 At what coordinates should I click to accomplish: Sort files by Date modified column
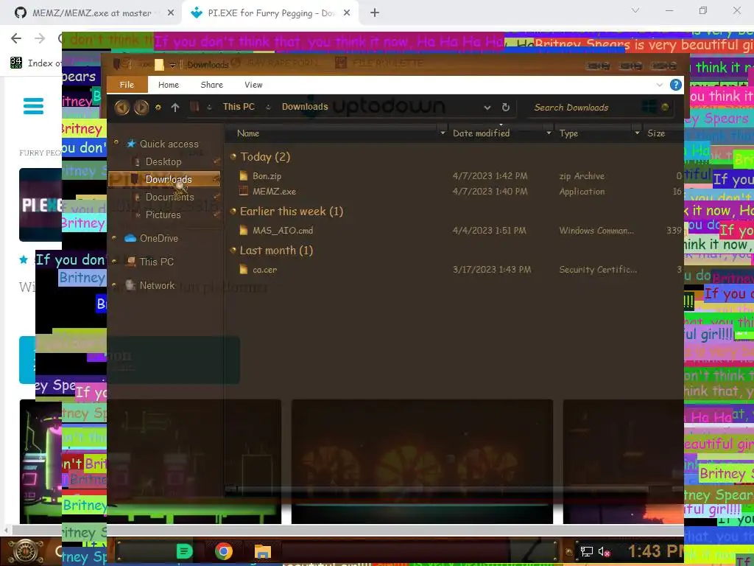tap(481, 133)
